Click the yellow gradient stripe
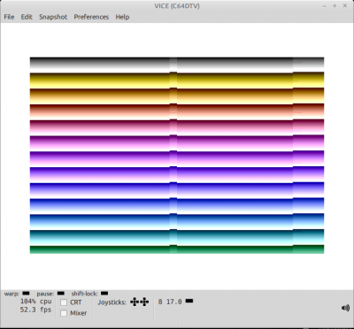This screenshot has width=354, height=329. tap(177, 80)
